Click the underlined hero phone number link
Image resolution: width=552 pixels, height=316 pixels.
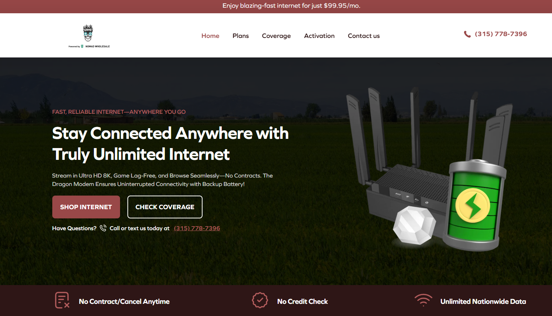click(197, 228)
